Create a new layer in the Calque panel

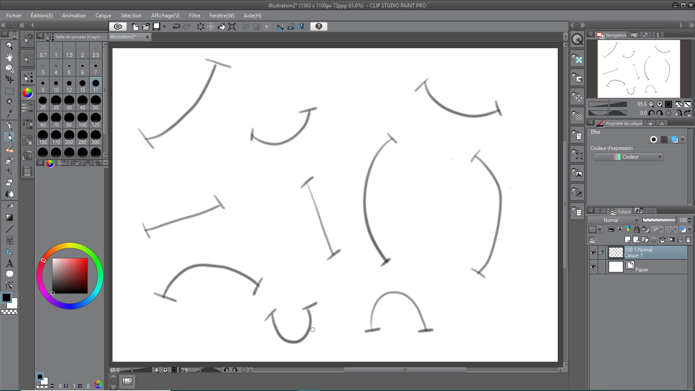(x=628, y=239)
